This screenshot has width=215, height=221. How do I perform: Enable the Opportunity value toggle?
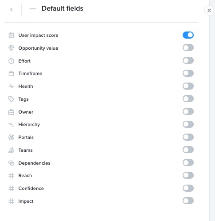[188, 47]
